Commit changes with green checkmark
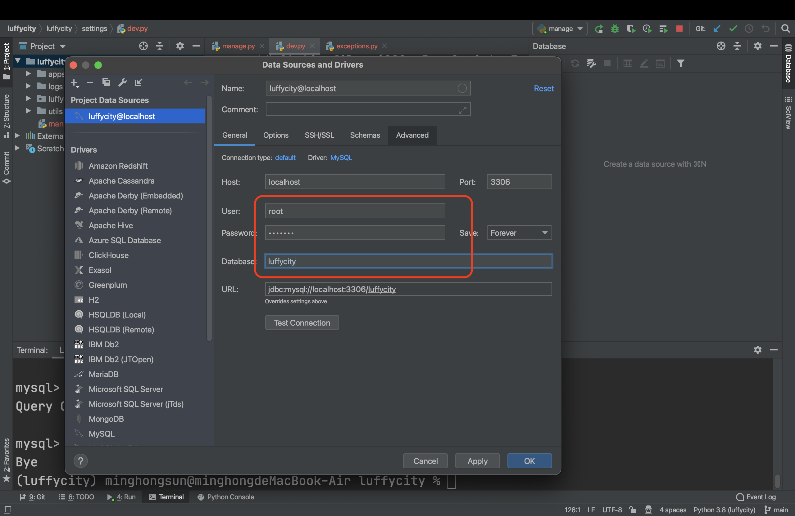Screen dimensions: 795x516 [x=733, y=29]
